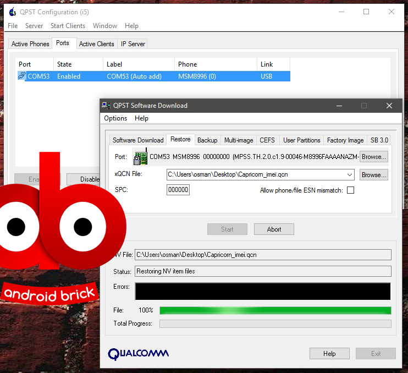
Task: Click the green File progress bar
Action: click(x=275, y=310)
